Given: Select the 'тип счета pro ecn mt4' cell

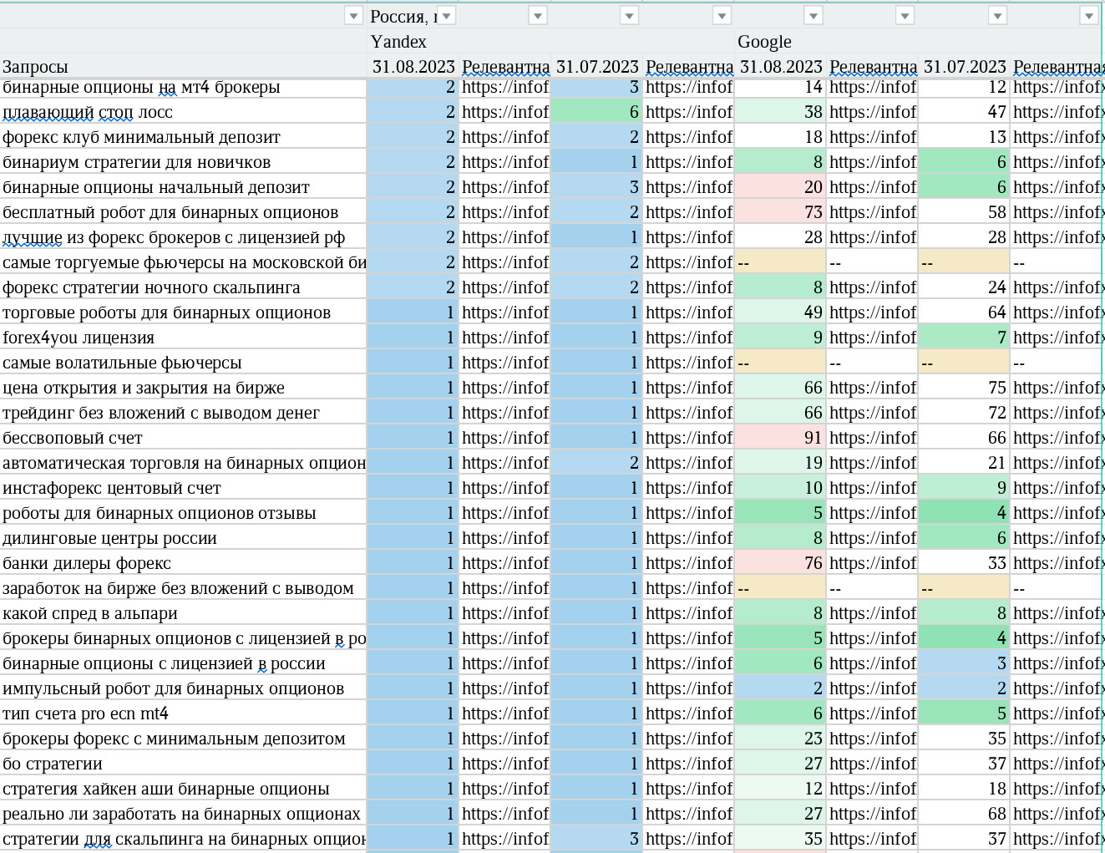Looking at the screenshot, I should coord(183,713).
